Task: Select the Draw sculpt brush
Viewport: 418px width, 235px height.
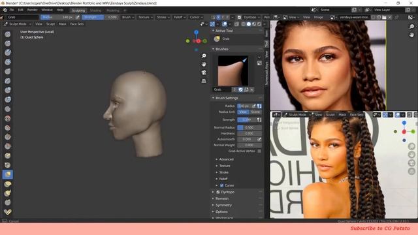Action: point(7,34)
